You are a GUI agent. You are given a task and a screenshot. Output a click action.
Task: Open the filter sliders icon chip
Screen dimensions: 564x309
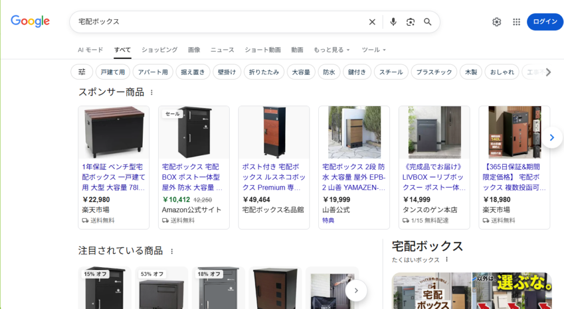tap(82, 72)
